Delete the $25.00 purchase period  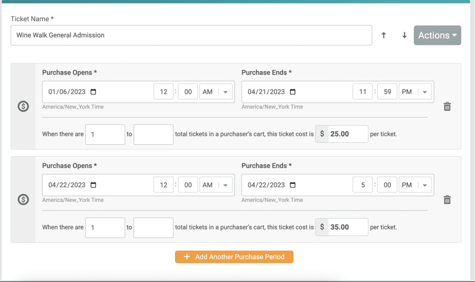[x=447, y=106]
